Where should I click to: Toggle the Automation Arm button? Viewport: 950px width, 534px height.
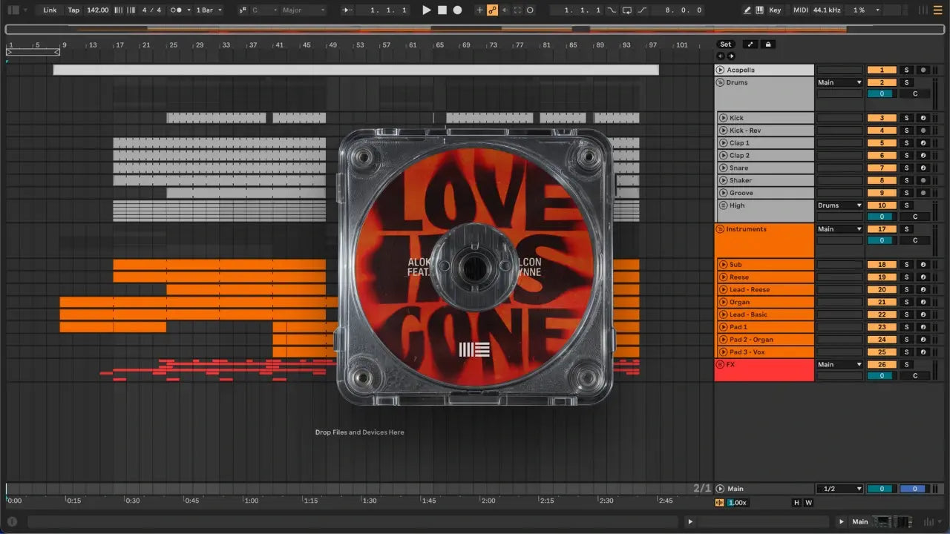coord(491,10)
